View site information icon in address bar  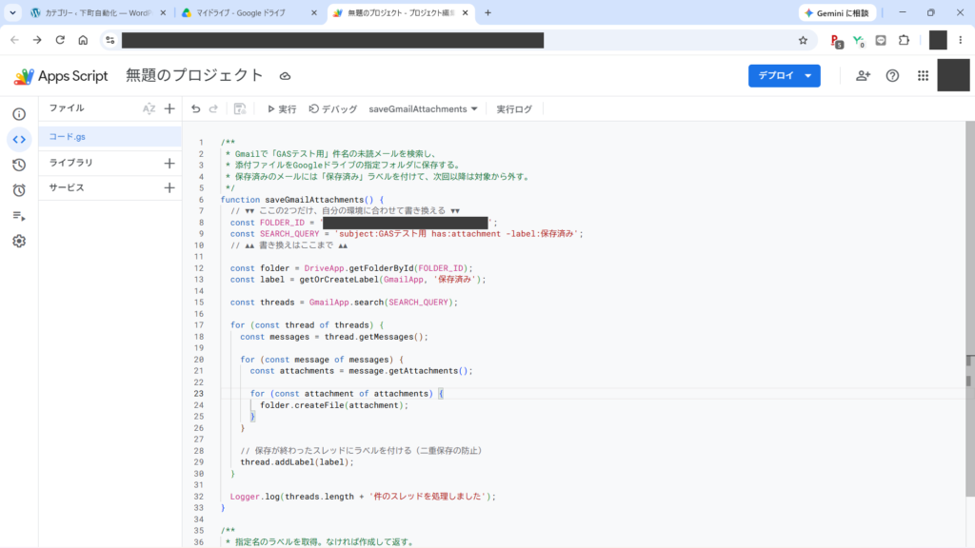pos(110,40)
